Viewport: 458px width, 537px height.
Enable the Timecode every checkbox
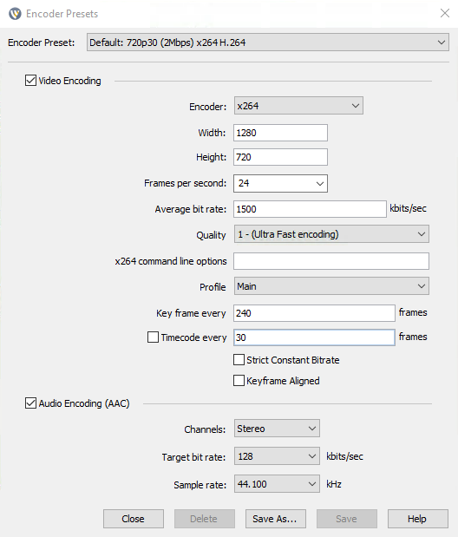pos(153,337)
